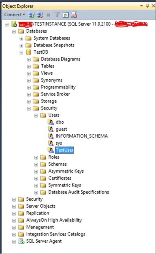Collapse the Users folder
This screenshot has width=156, height=254.
point(36,116)
